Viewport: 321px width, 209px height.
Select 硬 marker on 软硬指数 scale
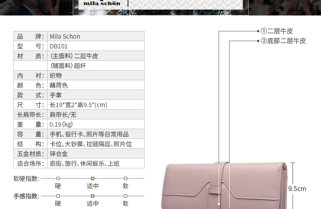pyautogui.click(x=58, y=178)
